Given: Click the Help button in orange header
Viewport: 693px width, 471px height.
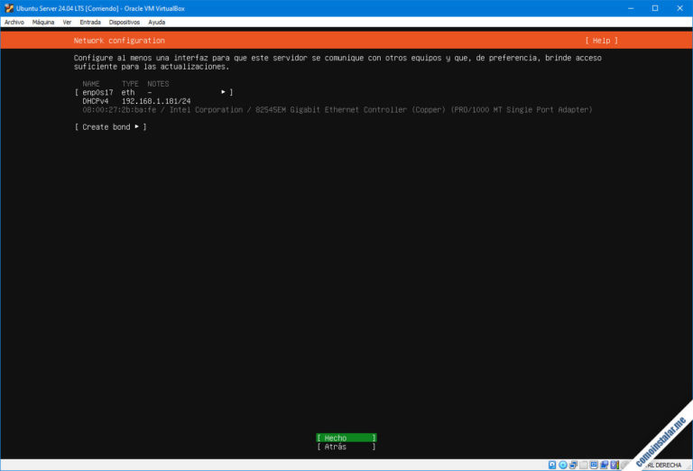Looking at the screenshot, I should 601,41.
